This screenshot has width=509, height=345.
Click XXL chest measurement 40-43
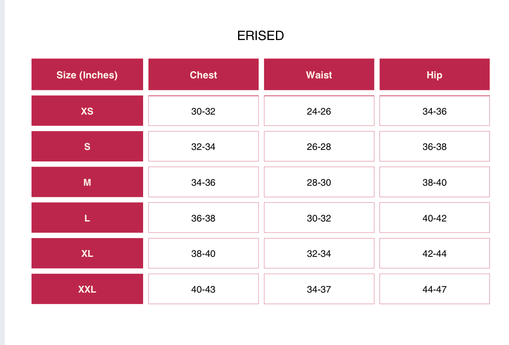click(204, 289)
